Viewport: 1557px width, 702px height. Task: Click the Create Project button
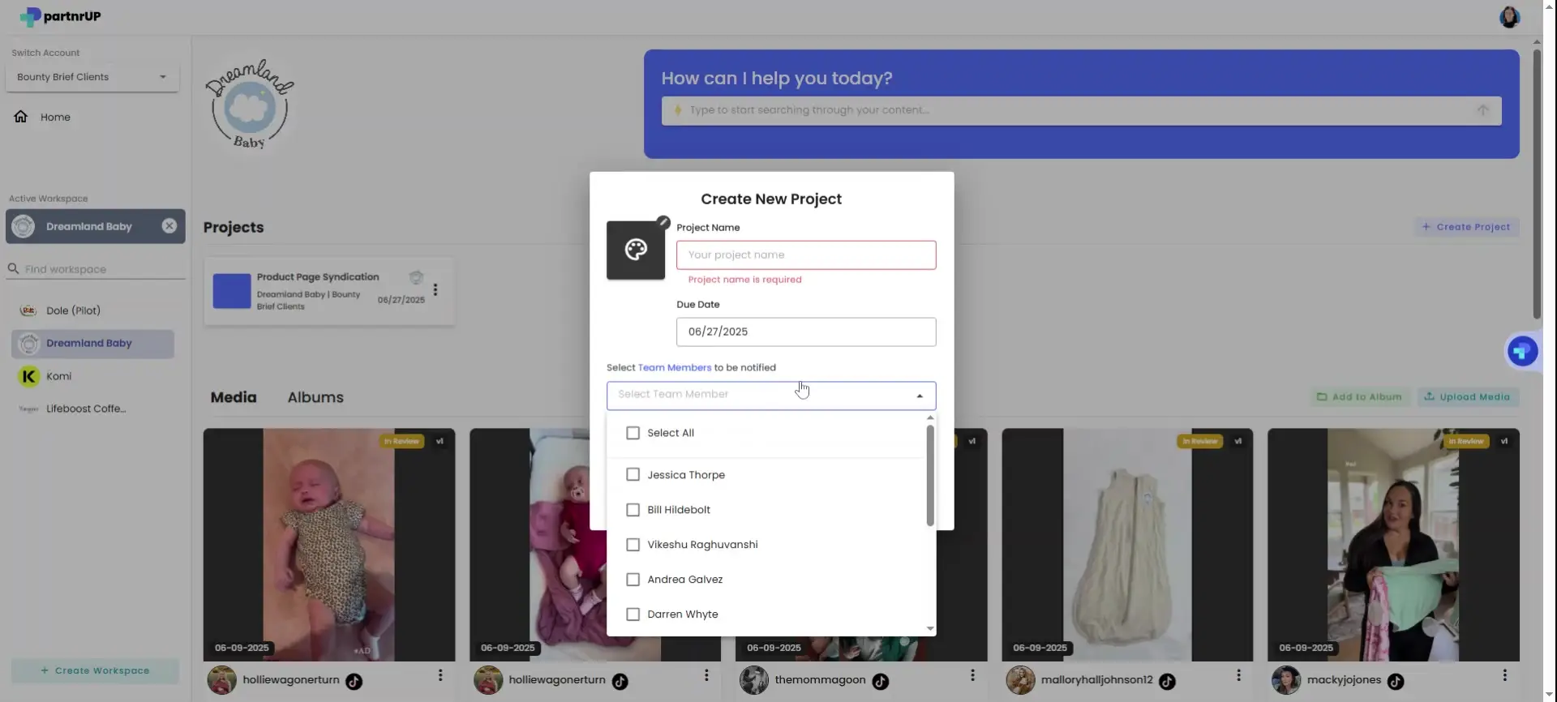point(1466,227)
